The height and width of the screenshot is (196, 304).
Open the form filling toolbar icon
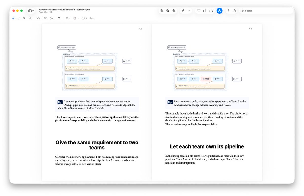211,11
